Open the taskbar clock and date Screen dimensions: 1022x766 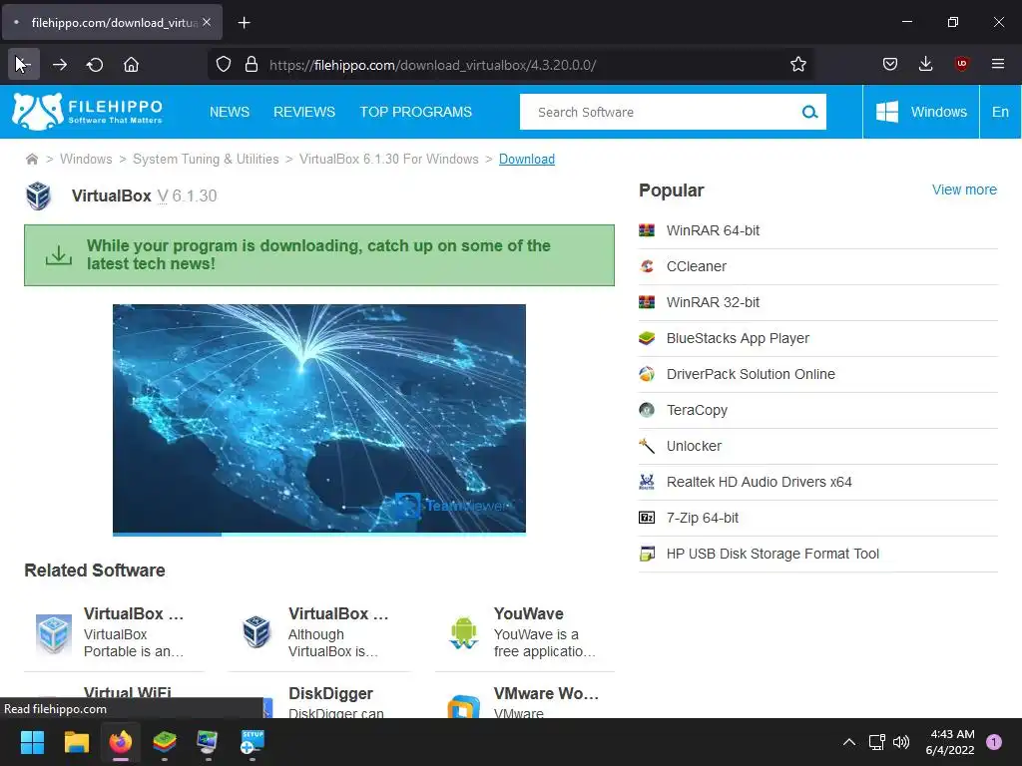[x=950, y=742]
